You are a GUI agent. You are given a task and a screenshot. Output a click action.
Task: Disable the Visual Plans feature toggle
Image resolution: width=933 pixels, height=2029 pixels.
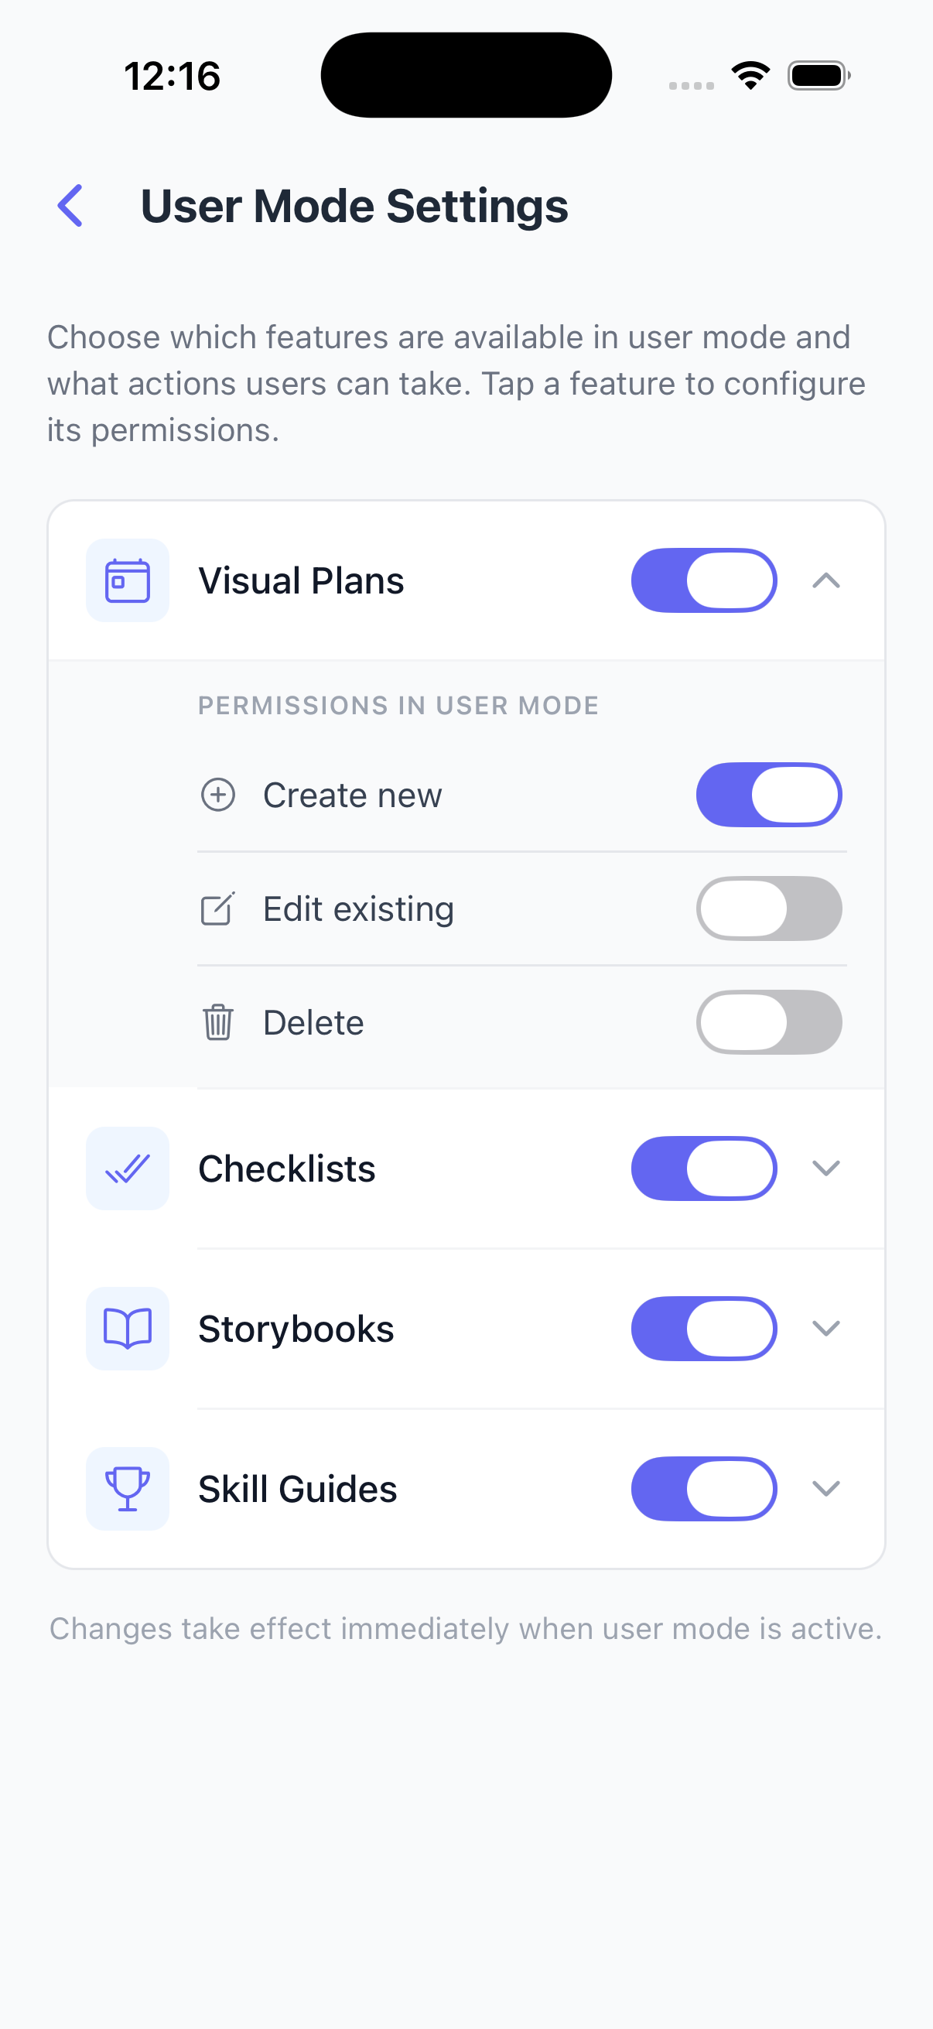click(x=704, y=580)
